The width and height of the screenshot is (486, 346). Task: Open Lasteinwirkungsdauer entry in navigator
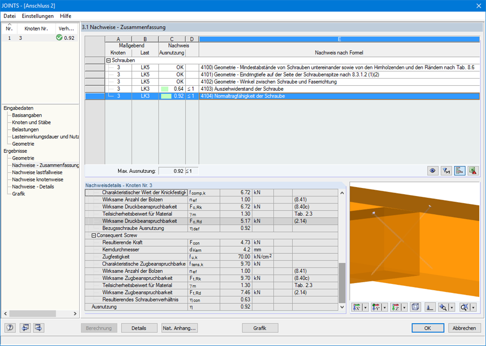[45, 136]
